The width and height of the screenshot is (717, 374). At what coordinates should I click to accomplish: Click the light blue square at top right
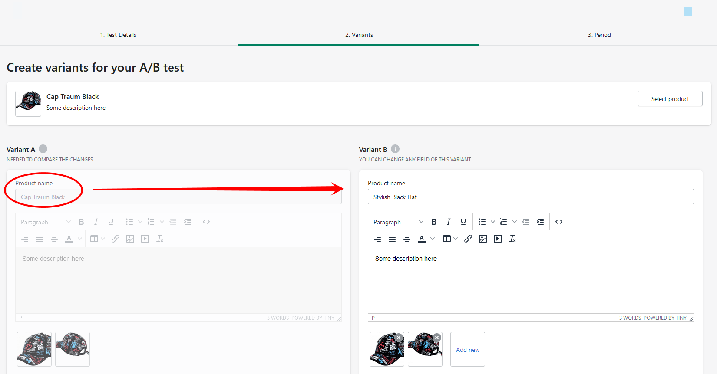click(x=688, y=12)
